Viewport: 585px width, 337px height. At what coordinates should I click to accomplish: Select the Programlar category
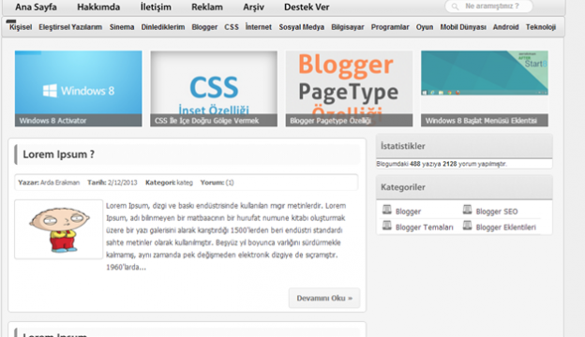(x=390, y=27)
